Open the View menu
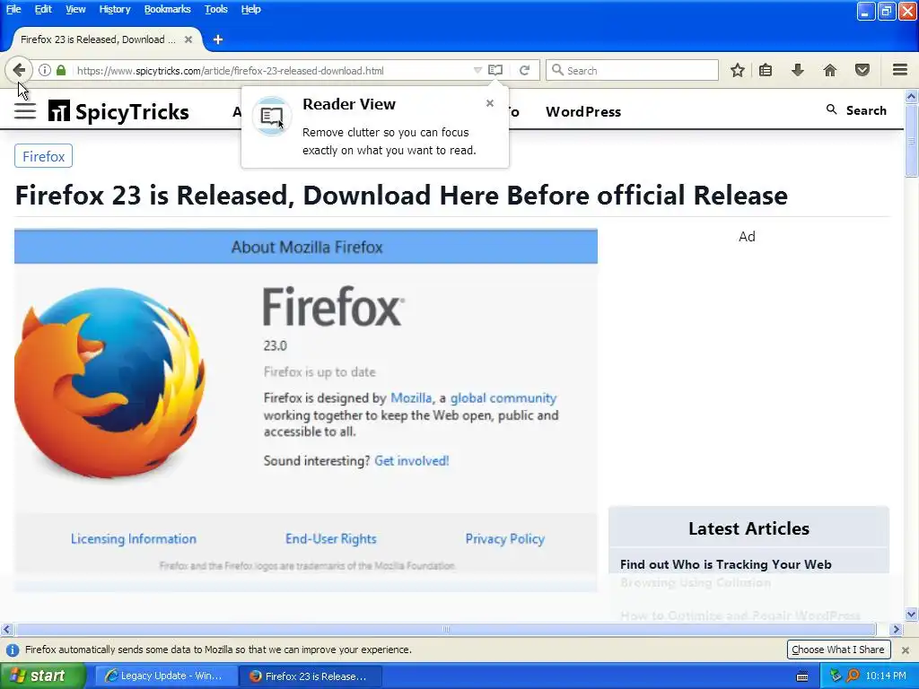Image resolution: width=919 pixels, height=689 pixels. 75,9
